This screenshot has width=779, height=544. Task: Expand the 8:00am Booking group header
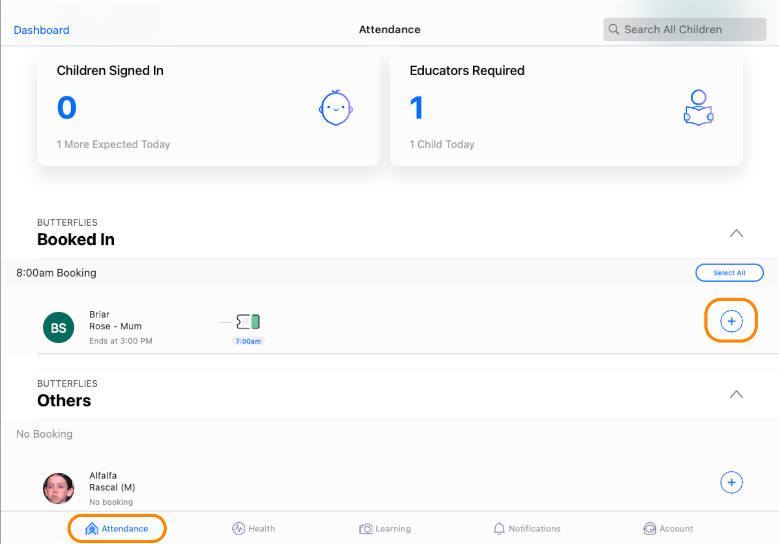[x=56, y=273]
